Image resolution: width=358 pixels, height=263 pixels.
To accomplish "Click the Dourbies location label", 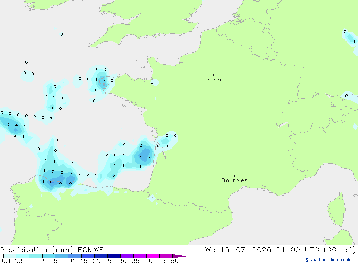I will click(x=234, y=180).
